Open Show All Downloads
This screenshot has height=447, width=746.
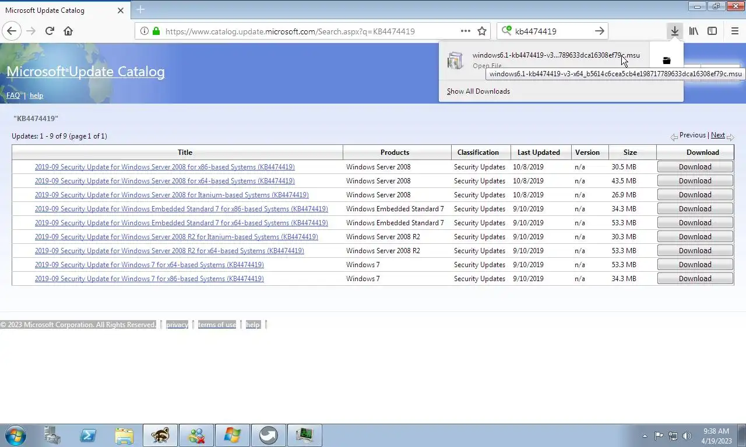point(478,91)
